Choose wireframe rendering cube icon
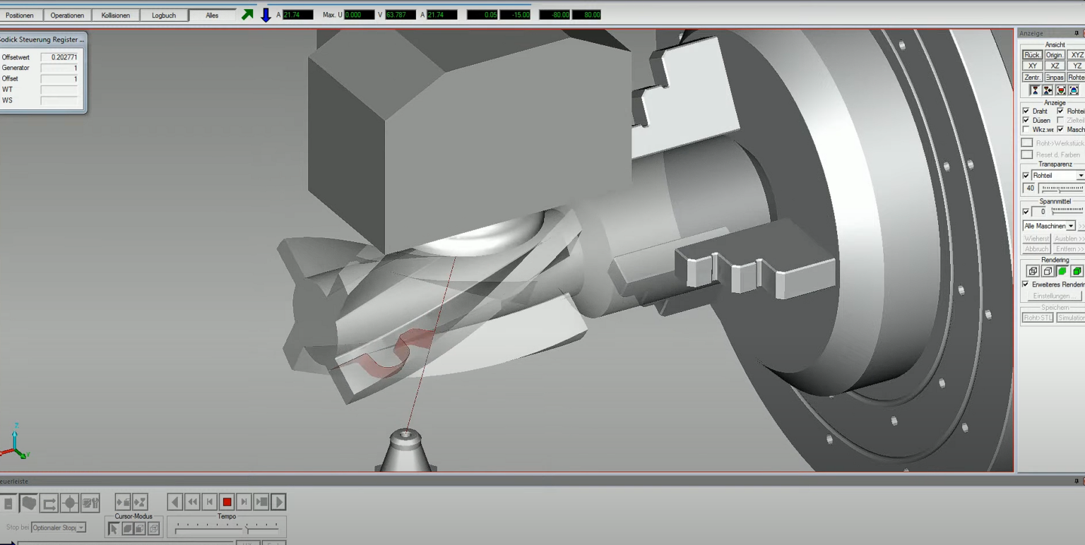Screen dimensions: 1085x545 coord(1033,271)
